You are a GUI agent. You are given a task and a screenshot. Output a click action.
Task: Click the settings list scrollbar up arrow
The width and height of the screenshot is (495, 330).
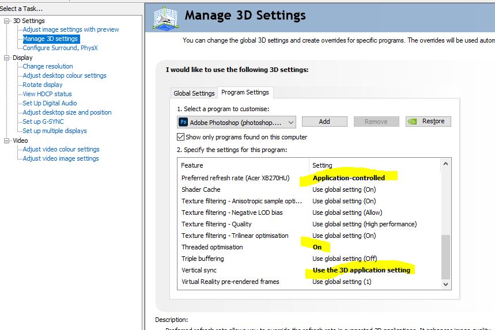[x=445, y=164]
